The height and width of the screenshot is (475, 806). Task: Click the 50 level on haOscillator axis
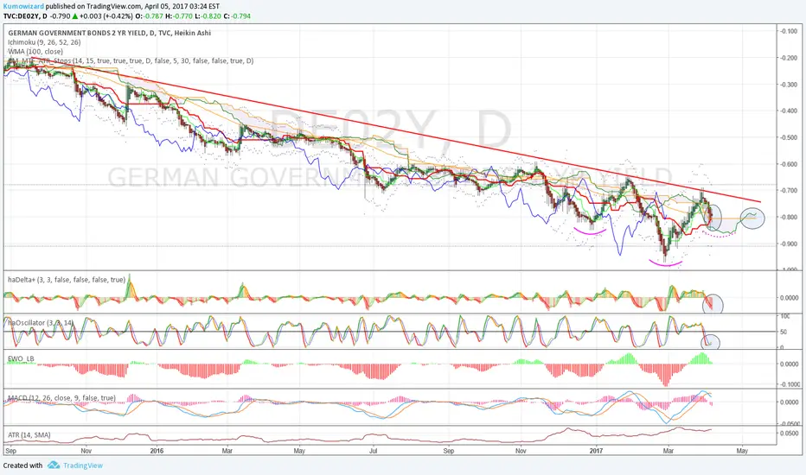point(784,332)
